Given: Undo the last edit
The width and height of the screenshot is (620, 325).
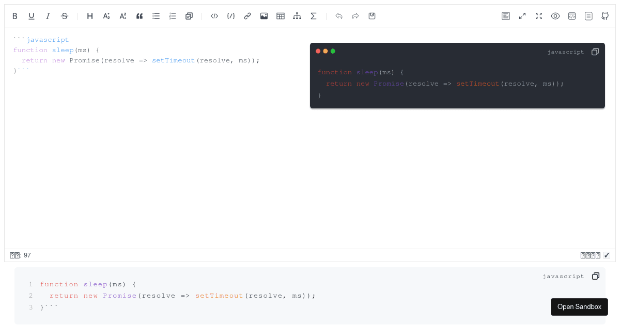Looking at the screenshot, I should pyautogui.click(x=339, y=16).
